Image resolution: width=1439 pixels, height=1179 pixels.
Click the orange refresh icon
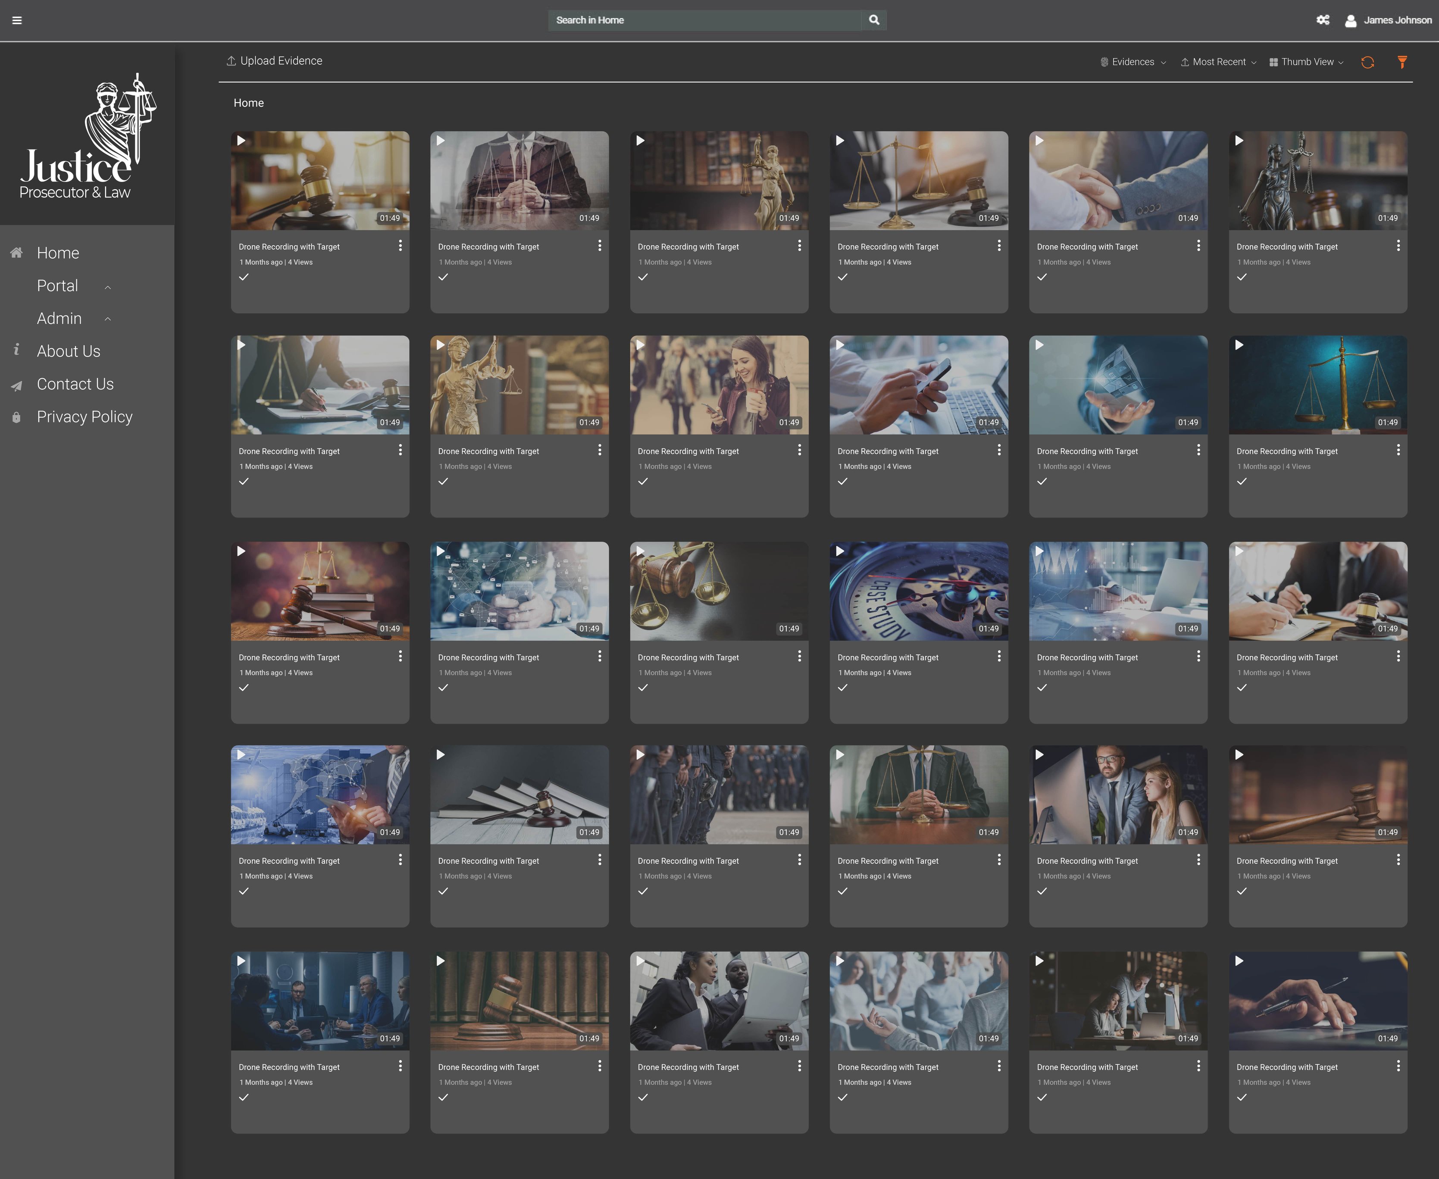tap(1367, 63)
